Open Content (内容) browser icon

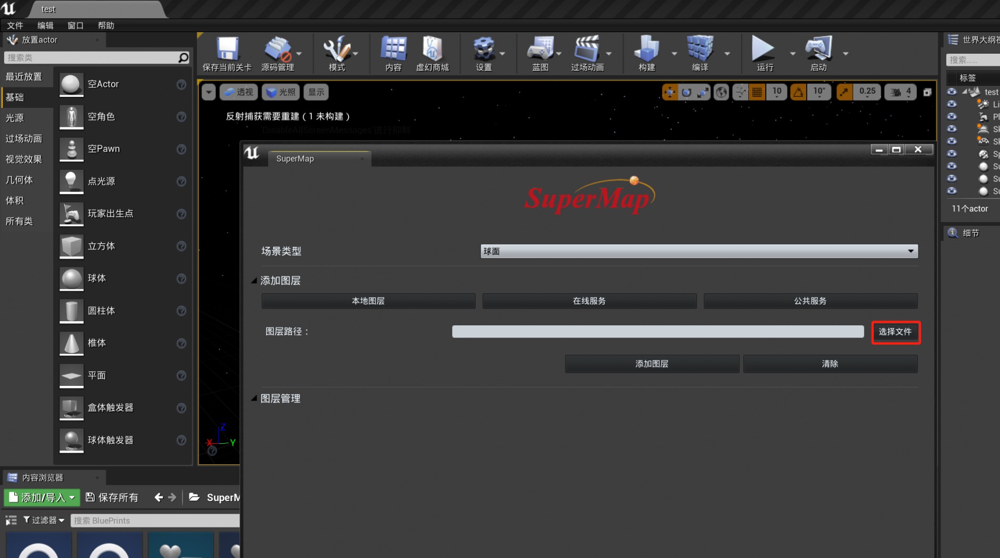click(x=393, y=53)
